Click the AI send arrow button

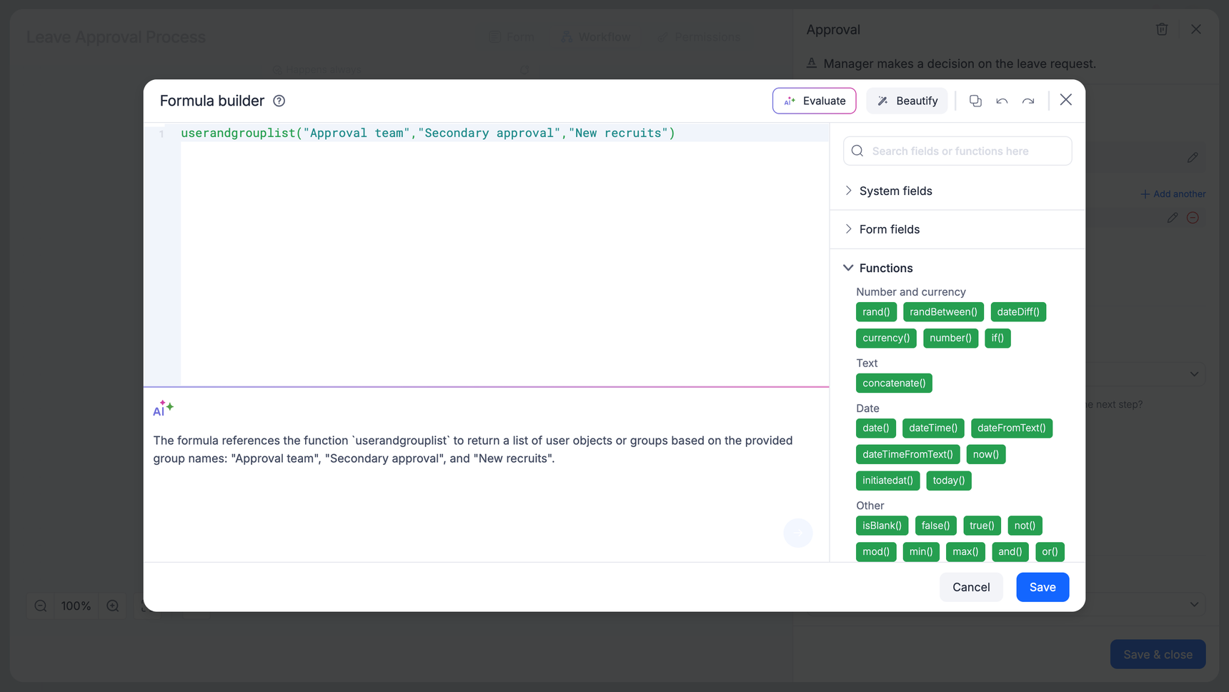pyautogui.click(x=797, y=533)
